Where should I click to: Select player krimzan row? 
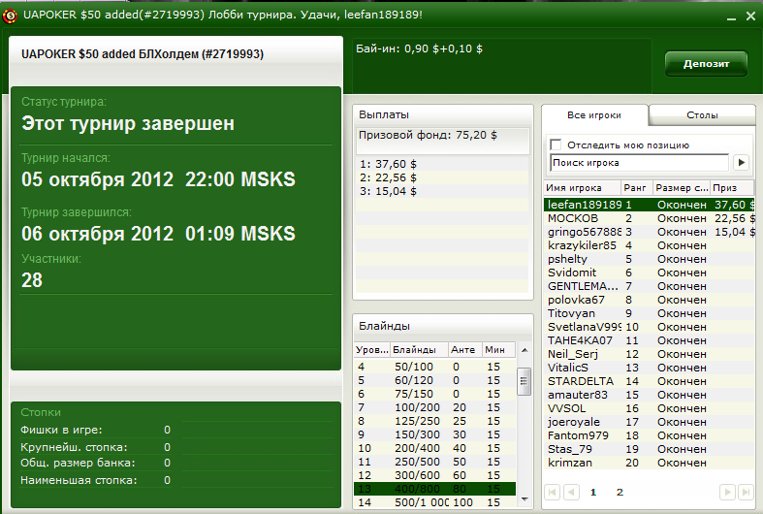click(x=650, y=463)
